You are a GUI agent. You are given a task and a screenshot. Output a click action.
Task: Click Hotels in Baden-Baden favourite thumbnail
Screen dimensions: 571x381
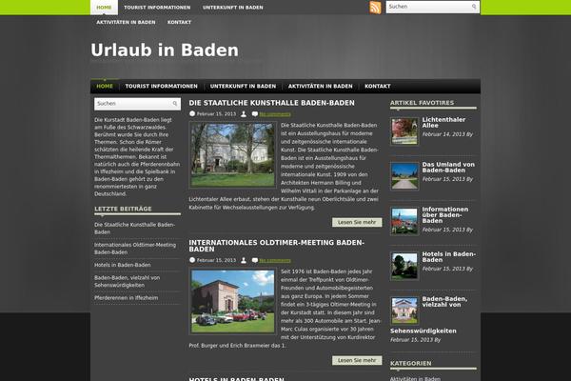(x=404, y=266)
